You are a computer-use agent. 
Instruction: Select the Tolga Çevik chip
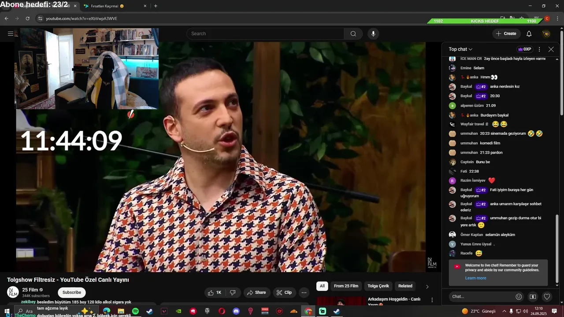(x=378, y=286)
